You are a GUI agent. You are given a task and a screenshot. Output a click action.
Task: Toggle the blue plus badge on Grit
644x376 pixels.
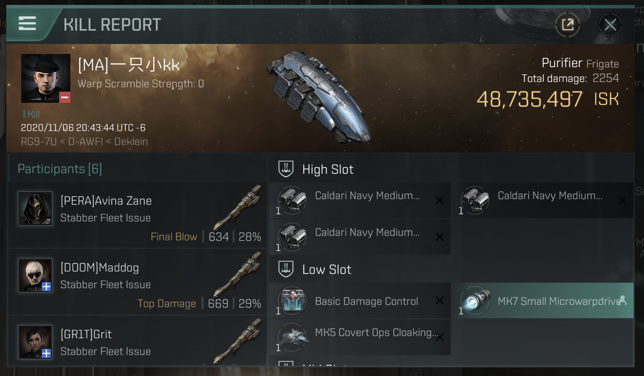[46, 353]
